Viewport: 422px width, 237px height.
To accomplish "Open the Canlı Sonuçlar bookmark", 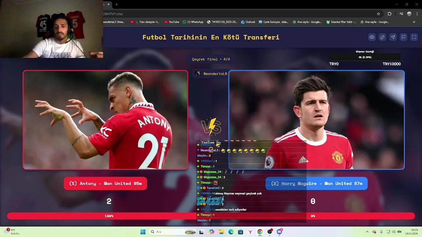I will pos(274,22).
